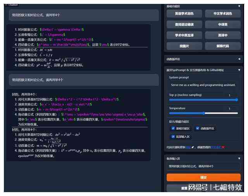Collapse the 备选输入区 panel arrow
248x196 pixels.
point(239,158)
